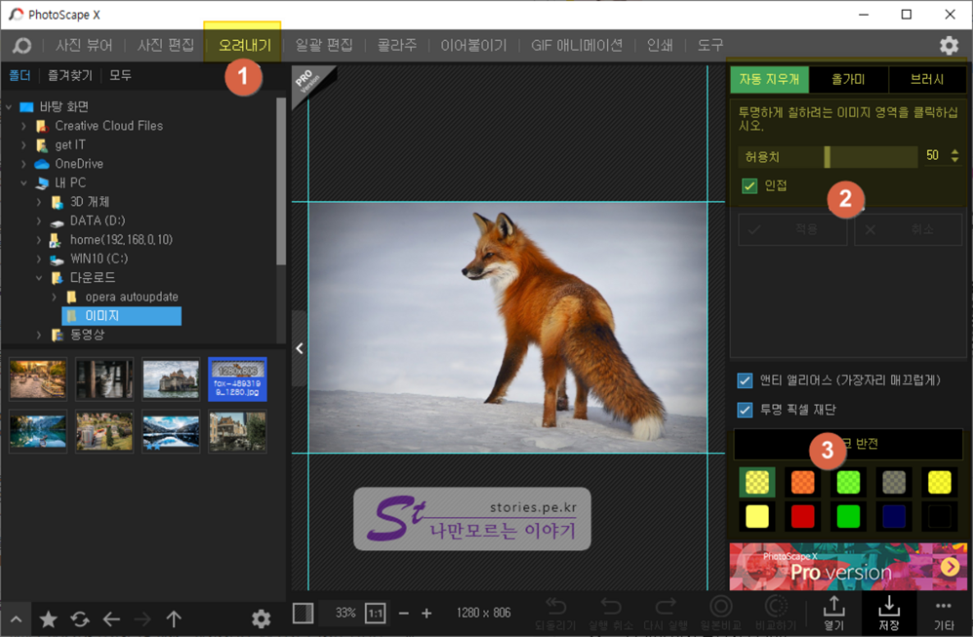The width and height of the screenshot is (973, 637).
Task: Collapse the left panel with arrow handle
Action: click(x=299, y=348)
